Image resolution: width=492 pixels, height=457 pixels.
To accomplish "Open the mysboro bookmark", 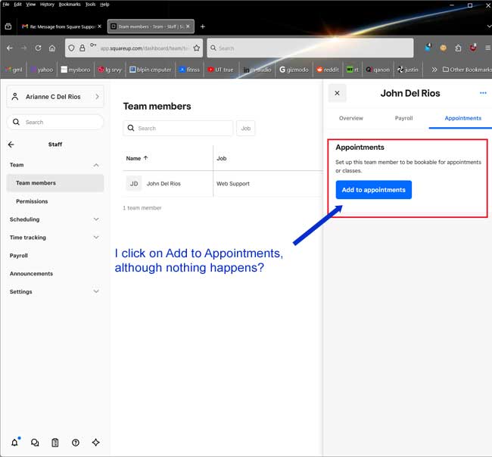I will 75,70.
